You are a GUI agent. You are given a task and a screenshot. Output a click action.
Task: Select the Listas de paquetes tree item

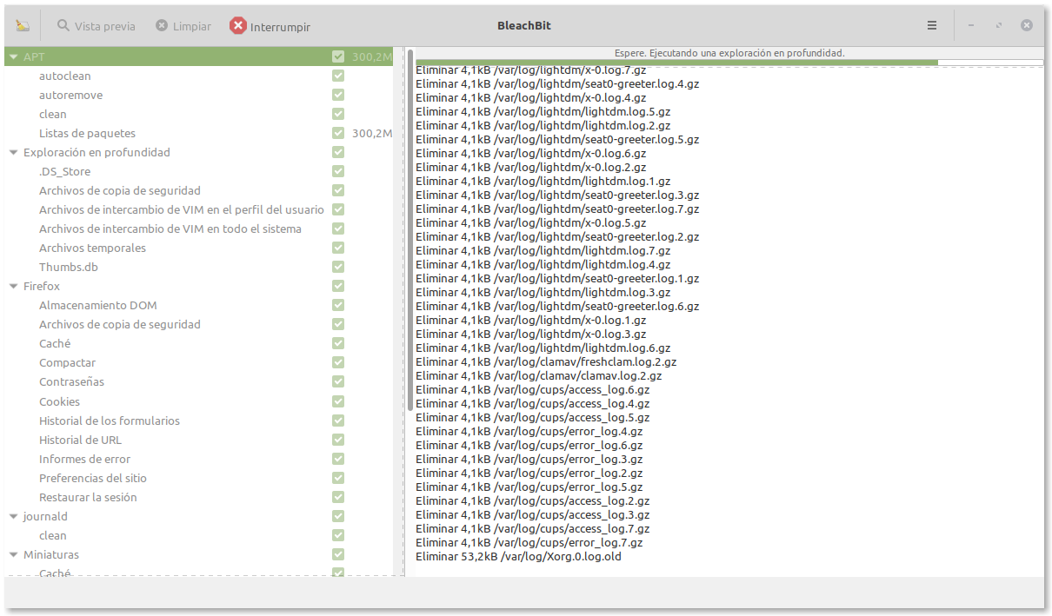87,133
